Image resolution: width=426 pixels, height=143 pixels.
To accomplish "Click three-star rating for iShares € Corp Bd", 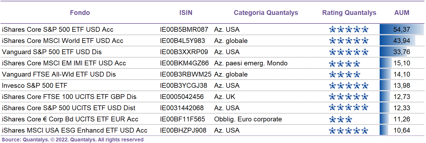I will [x=341, y=119].
